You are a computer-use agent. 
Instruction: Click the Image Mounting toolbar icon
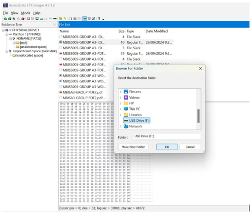(x=14, y=19)
